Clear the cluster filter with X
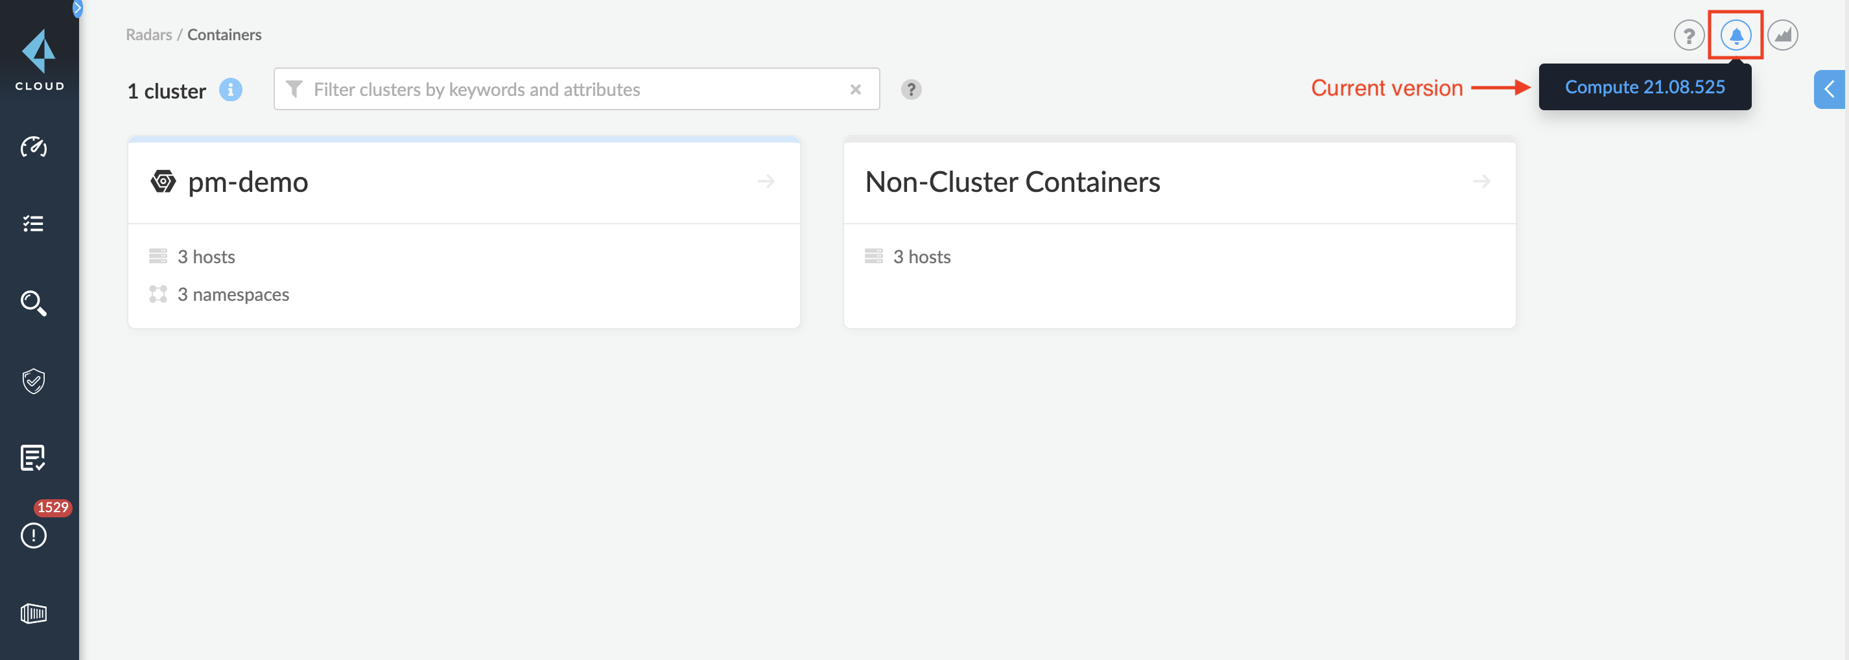The height and width of the screenshot is (660, 1849). [x=856, y=89]
